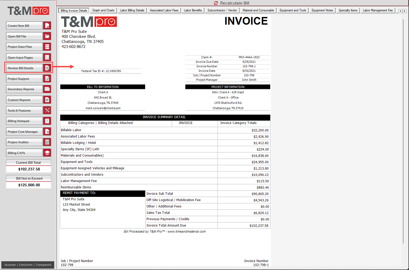
Task: Click the Project Auditor calculator icon
Action: (x=47, y=142)
